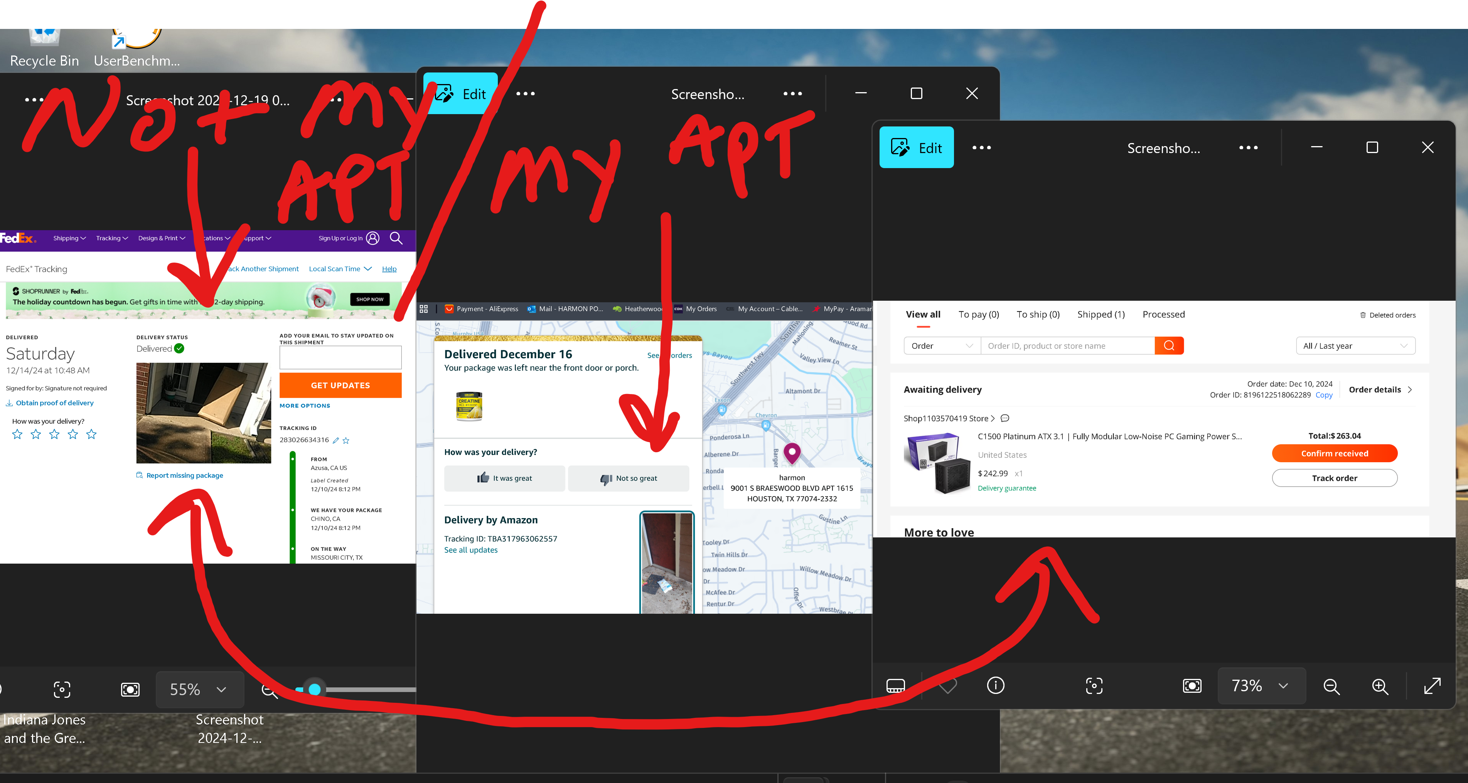Select the It was great thumbs-up option
The image size is (1468, 783).
(504, 478)
